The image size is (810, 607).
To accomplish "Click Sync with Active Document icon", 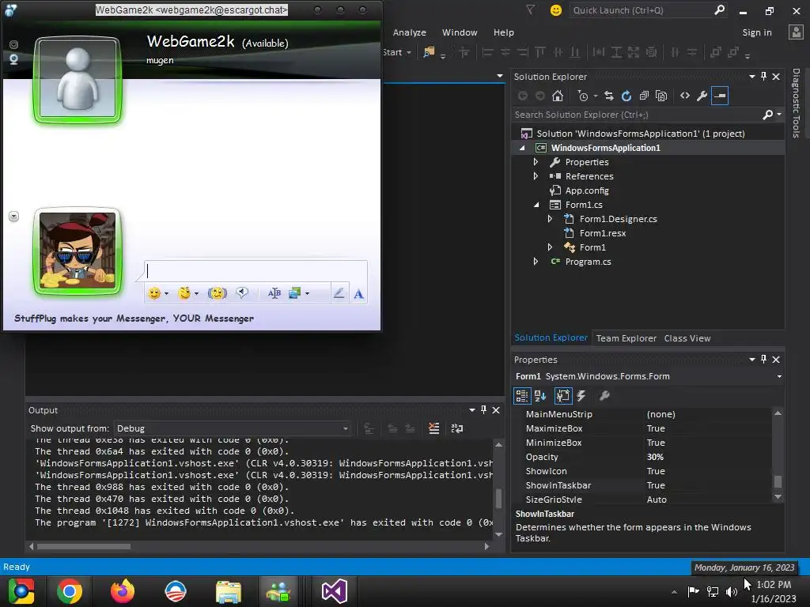I will (609, 96).
